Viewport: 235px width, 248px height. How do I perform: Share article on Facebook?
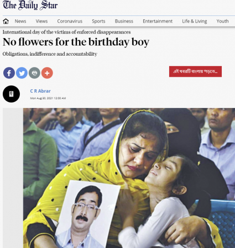coord(9,73)
